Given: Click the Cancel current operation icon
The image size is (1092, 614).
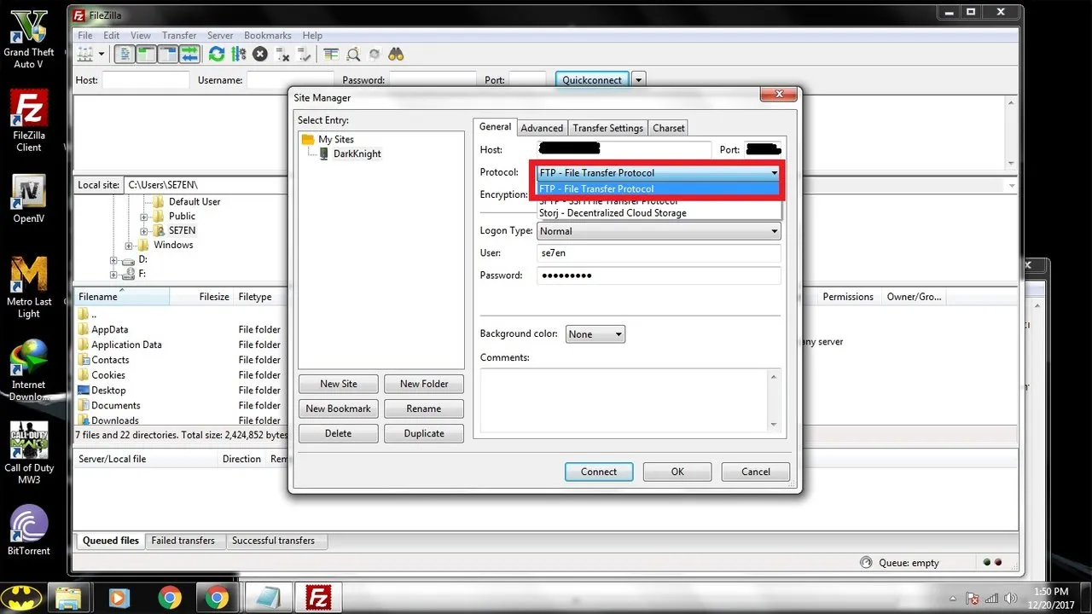Looking at the screenshot, I should tap(260, 55).
